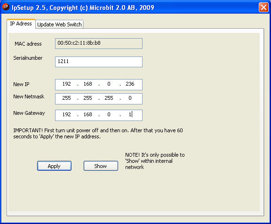Click the Apply button
271x224 pixels.
(x=54, y=166)
